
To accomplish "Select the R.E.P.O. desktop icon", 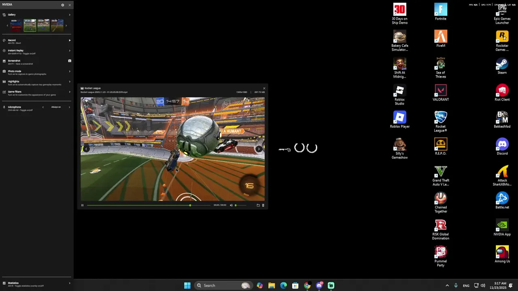I will (x=441, y=147).
